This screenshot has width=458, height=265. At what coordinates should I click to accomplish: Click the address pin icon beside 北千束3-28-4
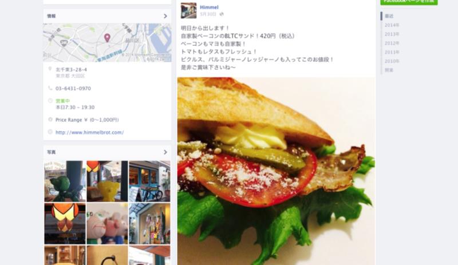(50, 69)
